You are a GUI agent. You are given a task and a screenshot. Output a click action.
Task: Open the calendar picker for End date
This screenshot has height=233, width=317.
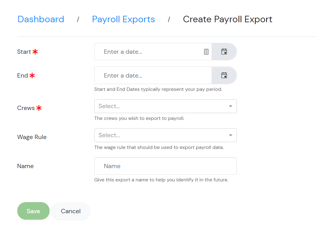click(x=224, y=75)
